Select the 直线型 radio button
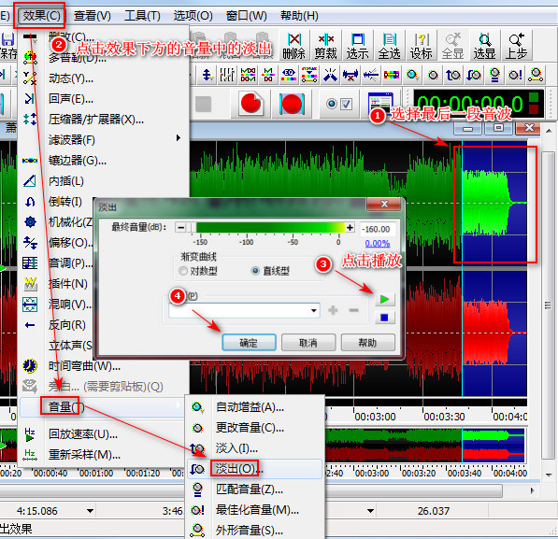The height and width of the screenshot is (539, 558). pos(255,271)
